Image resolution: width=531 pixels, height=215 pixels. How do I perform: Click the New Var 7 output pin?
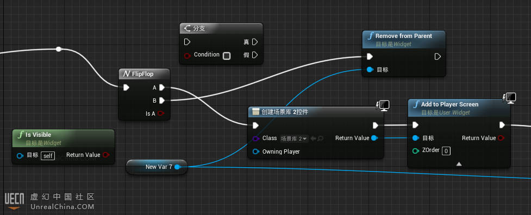pos(177,167)
